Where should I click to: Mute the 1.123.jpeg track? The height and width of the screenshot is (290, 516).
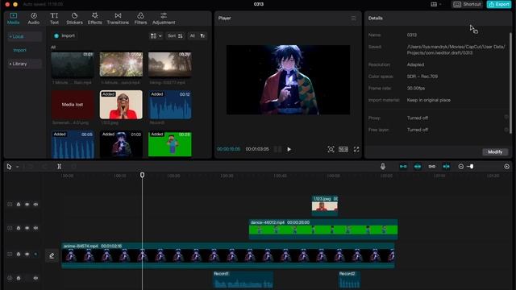[35, 205]
